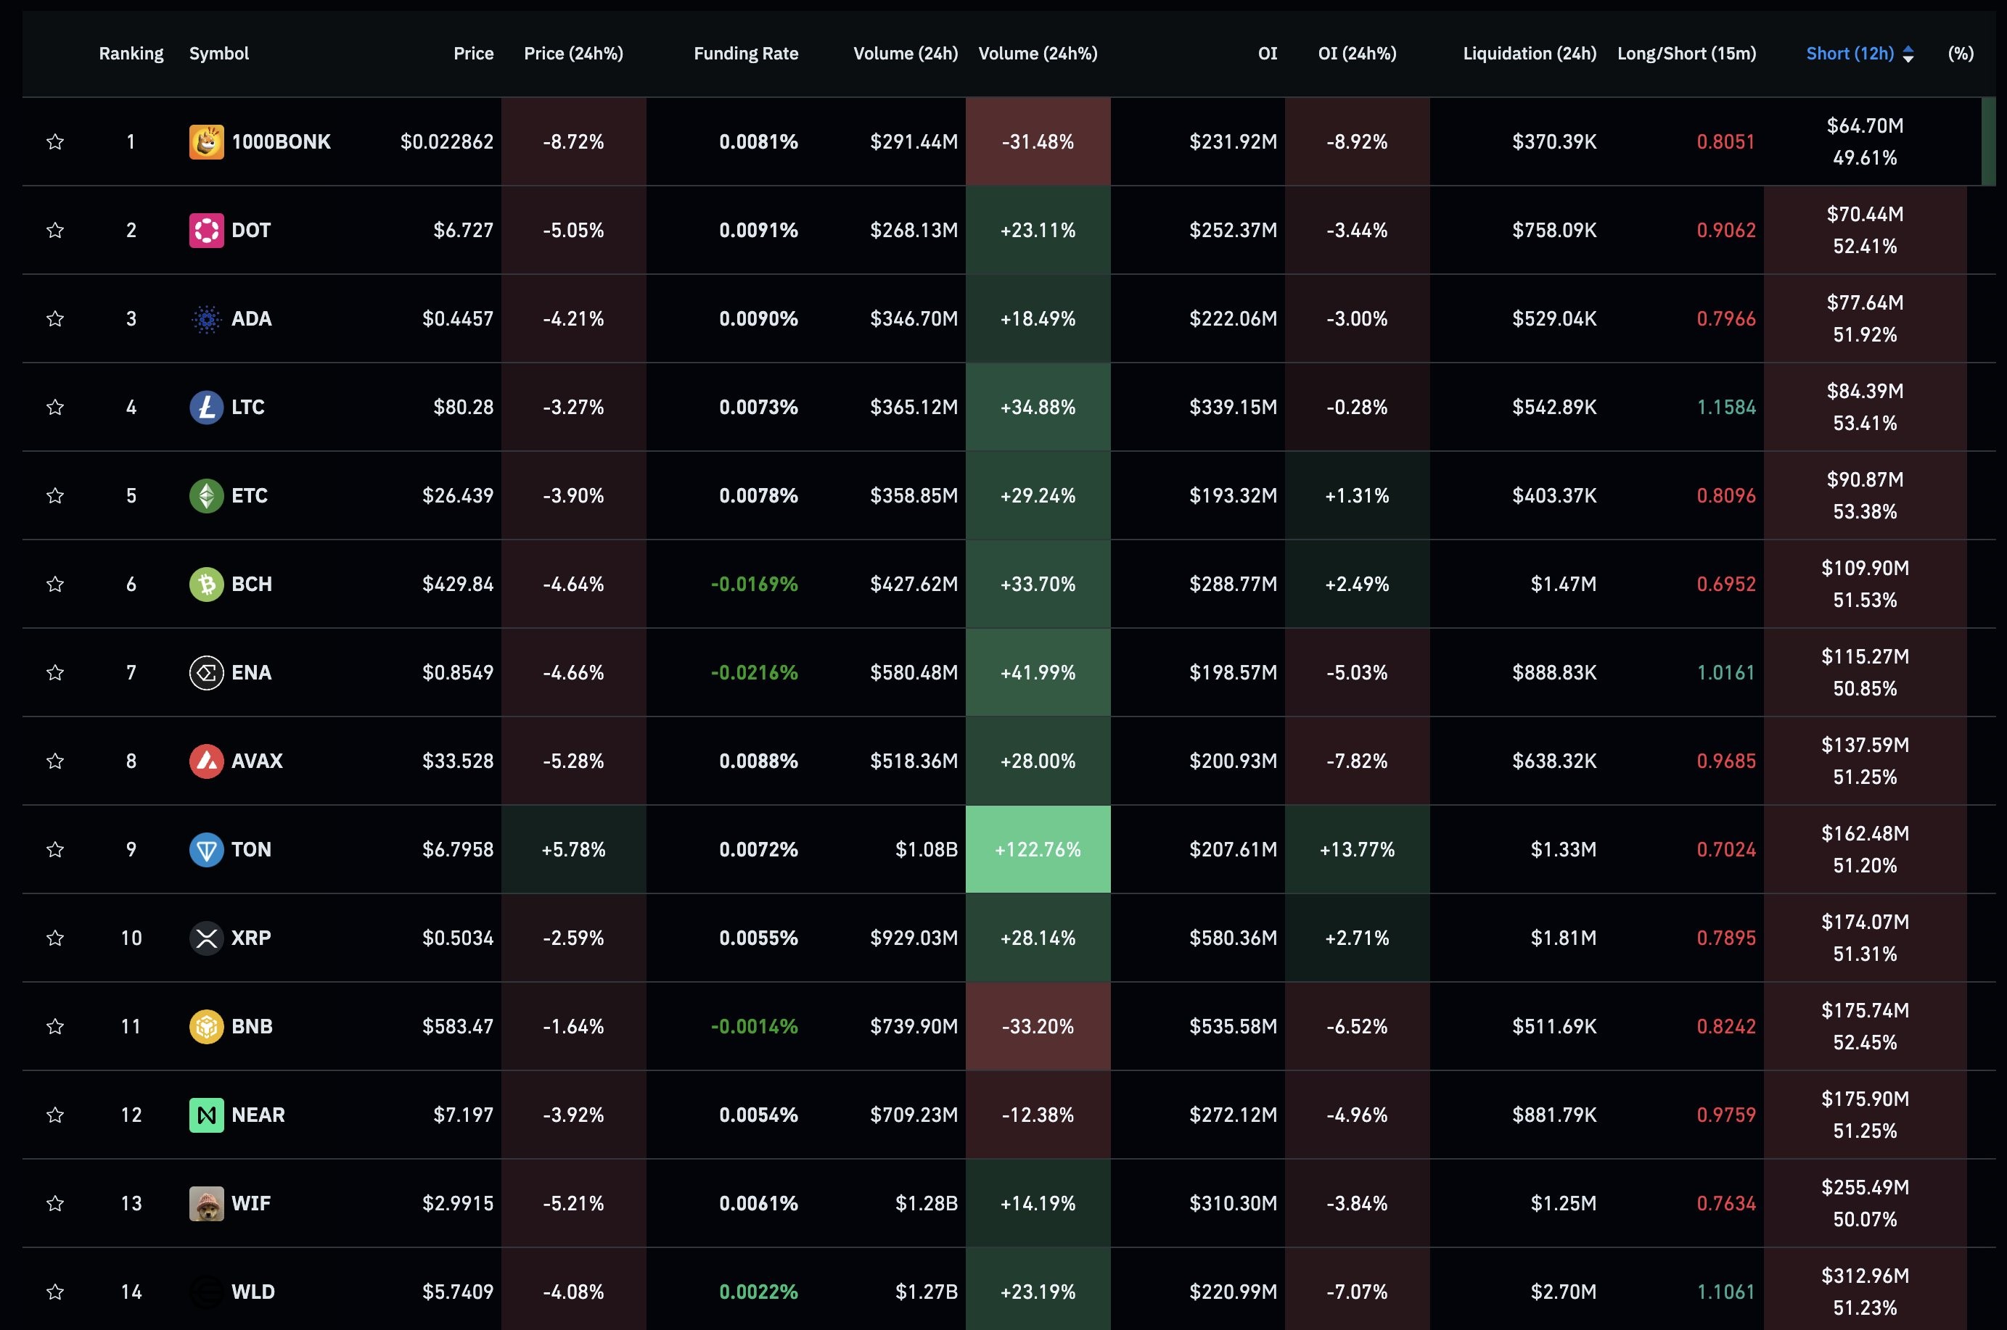Toggle the WIF favorite star
The image size is (2007, 1330).
55,1204
